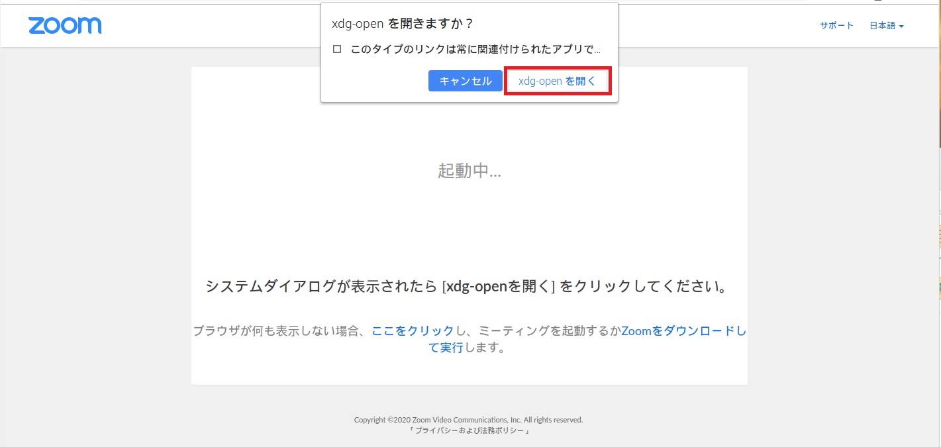941x447 pixels.
Task: Click the 起動中... status text
Action: coord(469,171)
